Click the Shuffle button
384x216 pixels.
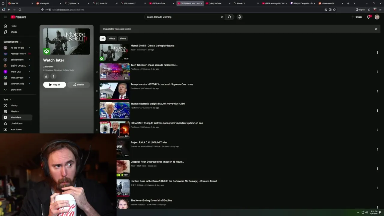78,85
